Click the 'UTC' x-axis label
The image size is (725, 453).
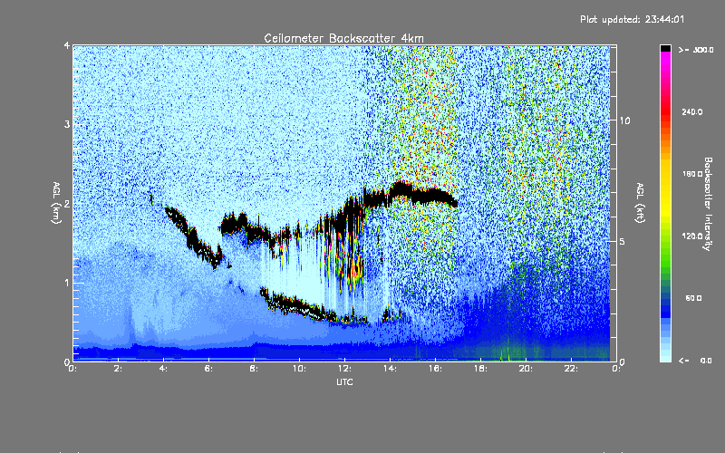pos(344,381)
